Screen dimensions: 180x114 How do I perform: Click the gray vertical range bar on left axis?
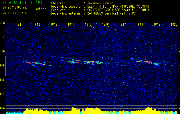5,66
